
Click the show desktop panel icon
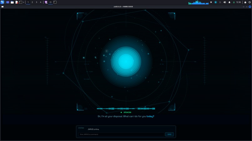coord(8,2)
